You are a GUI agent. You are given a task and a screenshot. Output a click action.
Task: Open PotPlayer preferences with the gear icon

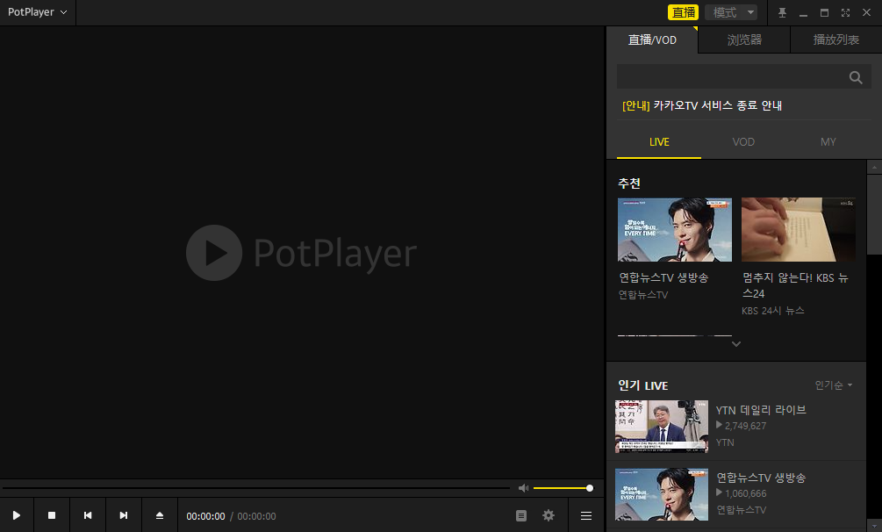548,515
